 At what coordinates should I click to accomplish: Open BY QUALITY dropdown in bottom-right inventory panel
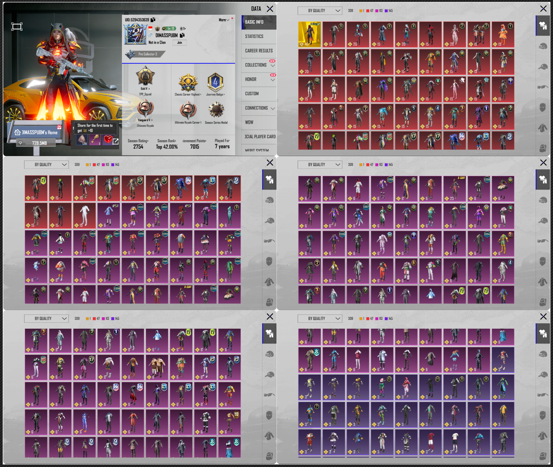pyautogui.click(x=320, y=319)
